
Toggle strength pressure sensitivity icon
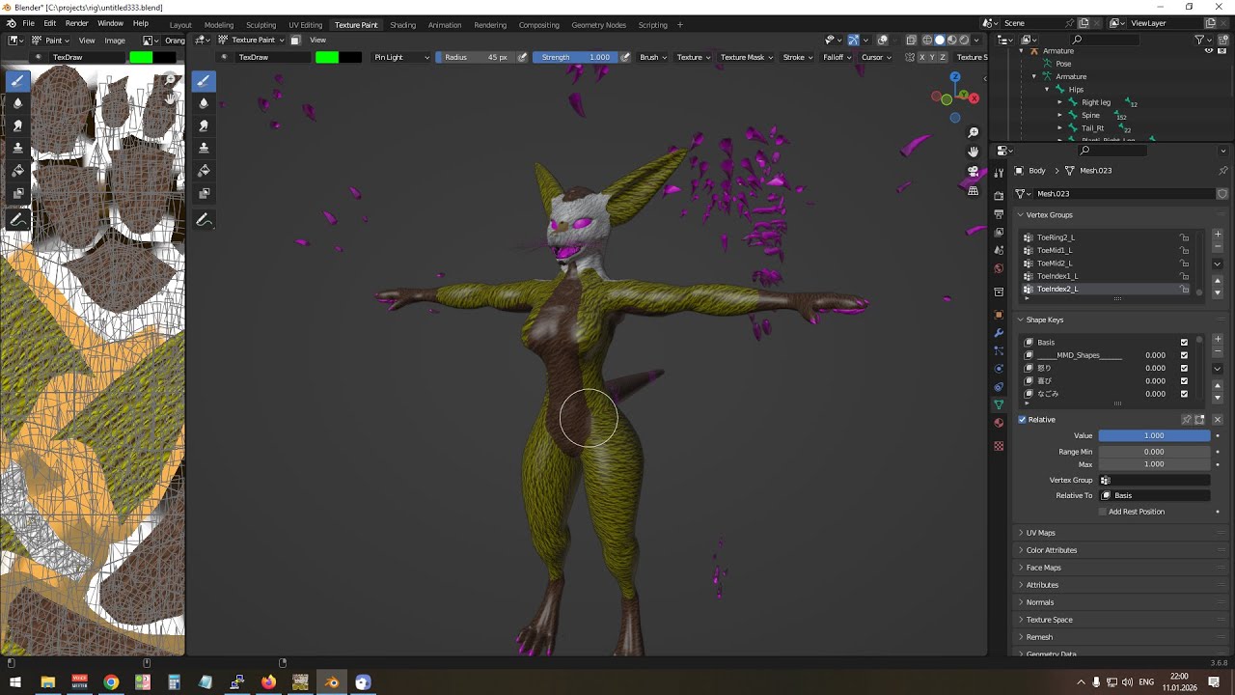tap(625, 57)
